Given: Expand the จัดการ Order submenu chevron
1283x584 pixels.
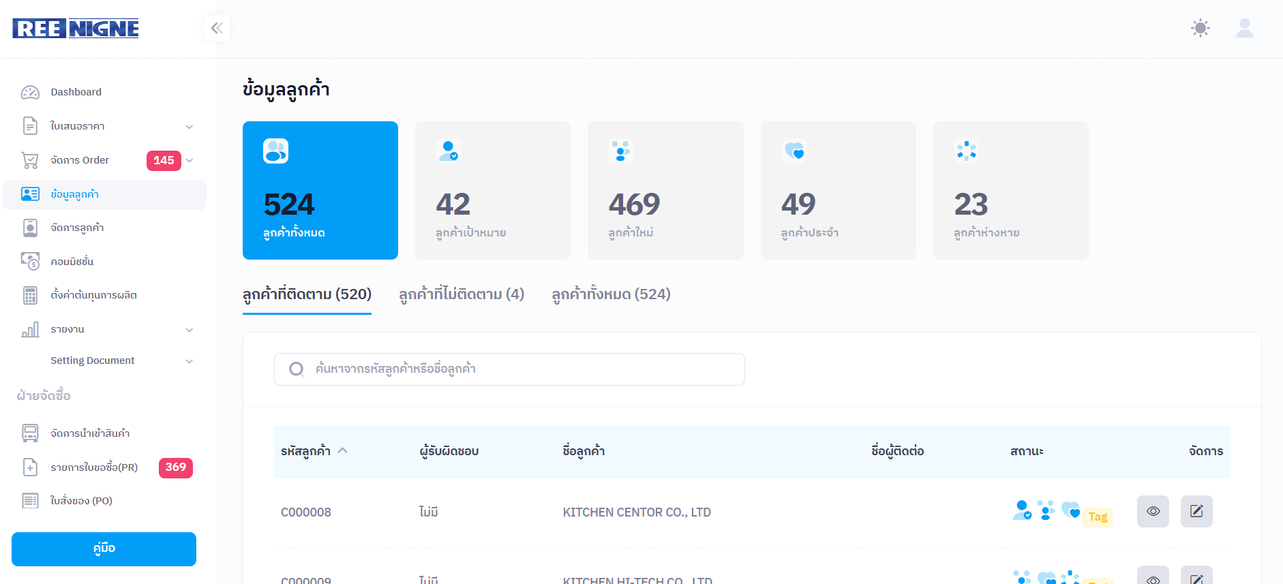Looking at the screenshot, I should 190,161.
